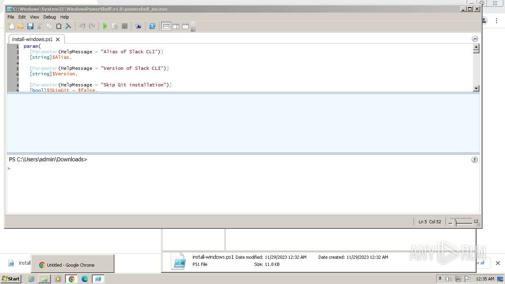Image resolution: width=505 pixels, height=284 pixels.
Task: Switch to Google Chrome on the taskbar
Action: tap(71, 279)
